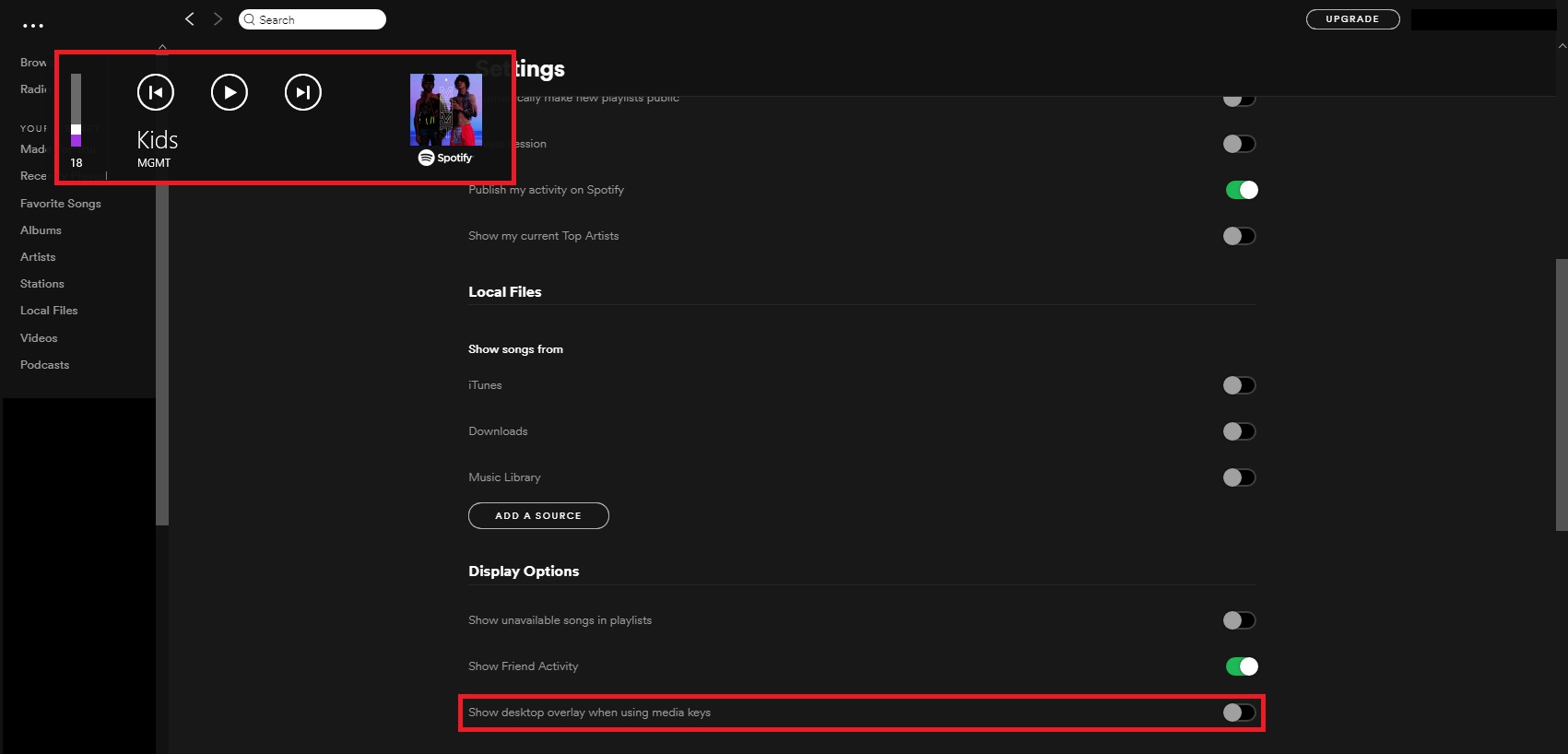Enable Music Library as a song source
The height and width of the screenshot is (754, 1568).
coord(1239,477)
